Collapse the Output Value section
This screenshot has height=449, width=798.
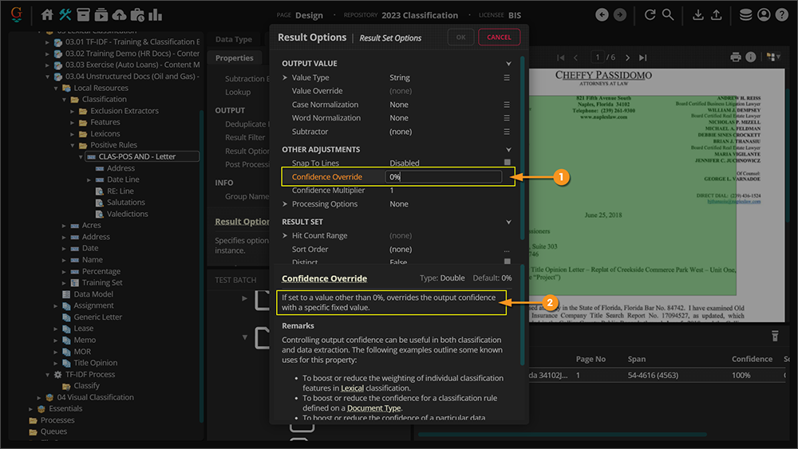click(508, 64)
